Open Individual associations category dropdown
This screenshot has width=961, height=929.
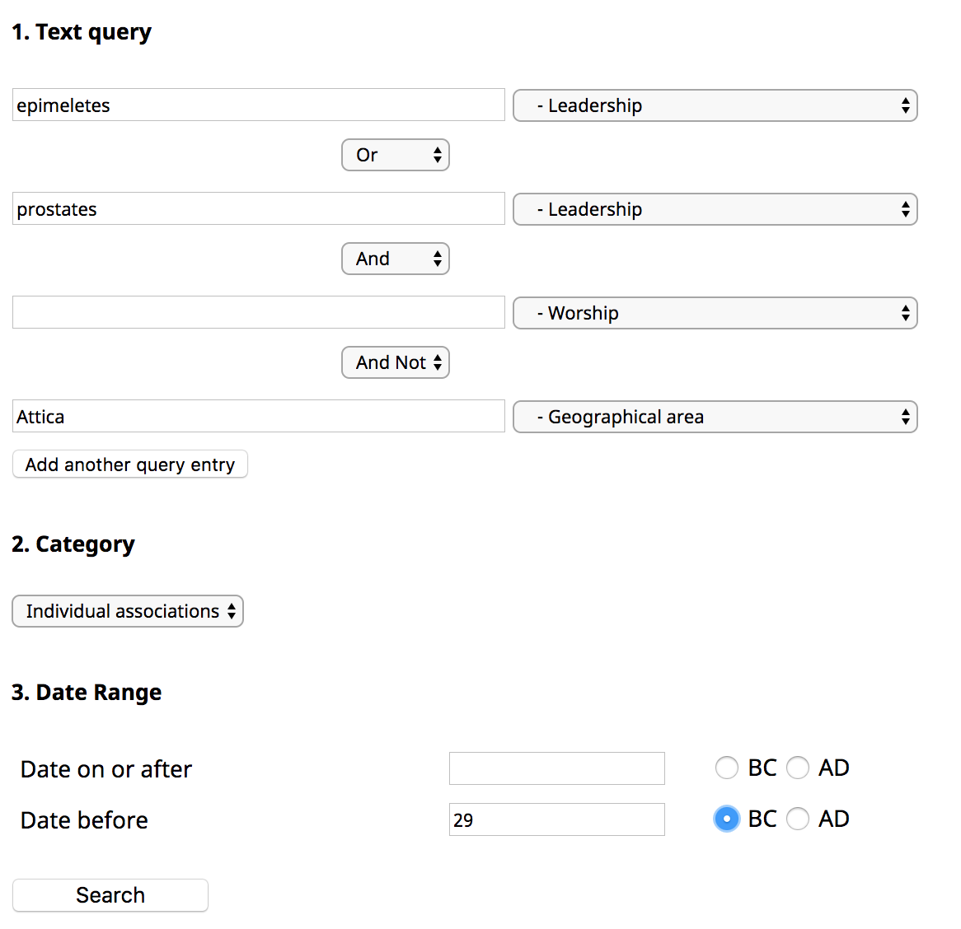(128, 611)
